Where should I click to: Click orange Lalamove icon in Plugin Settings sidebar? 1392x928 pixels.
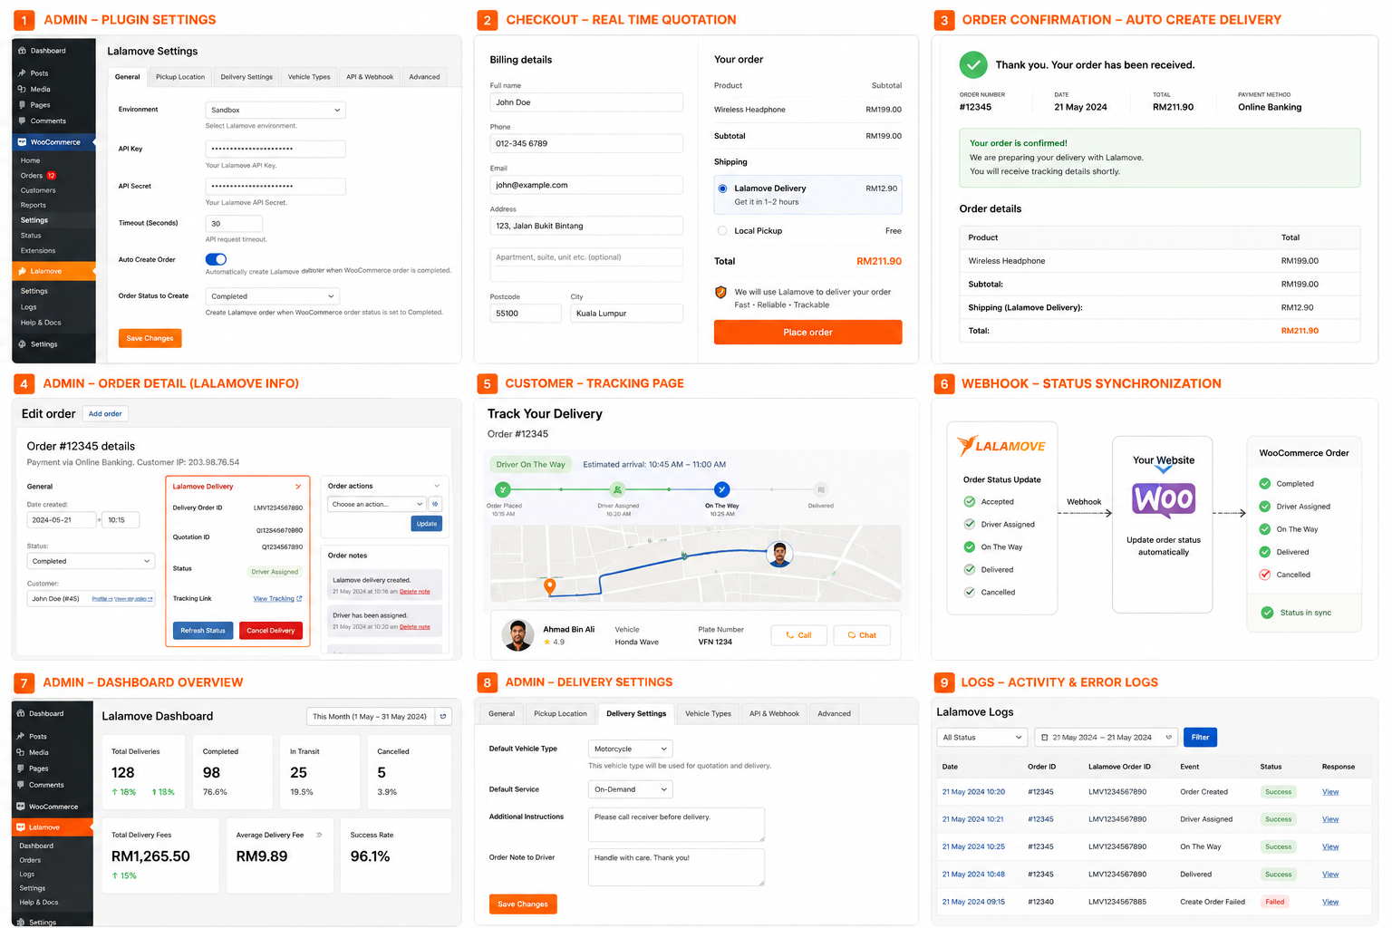[22, 271]
